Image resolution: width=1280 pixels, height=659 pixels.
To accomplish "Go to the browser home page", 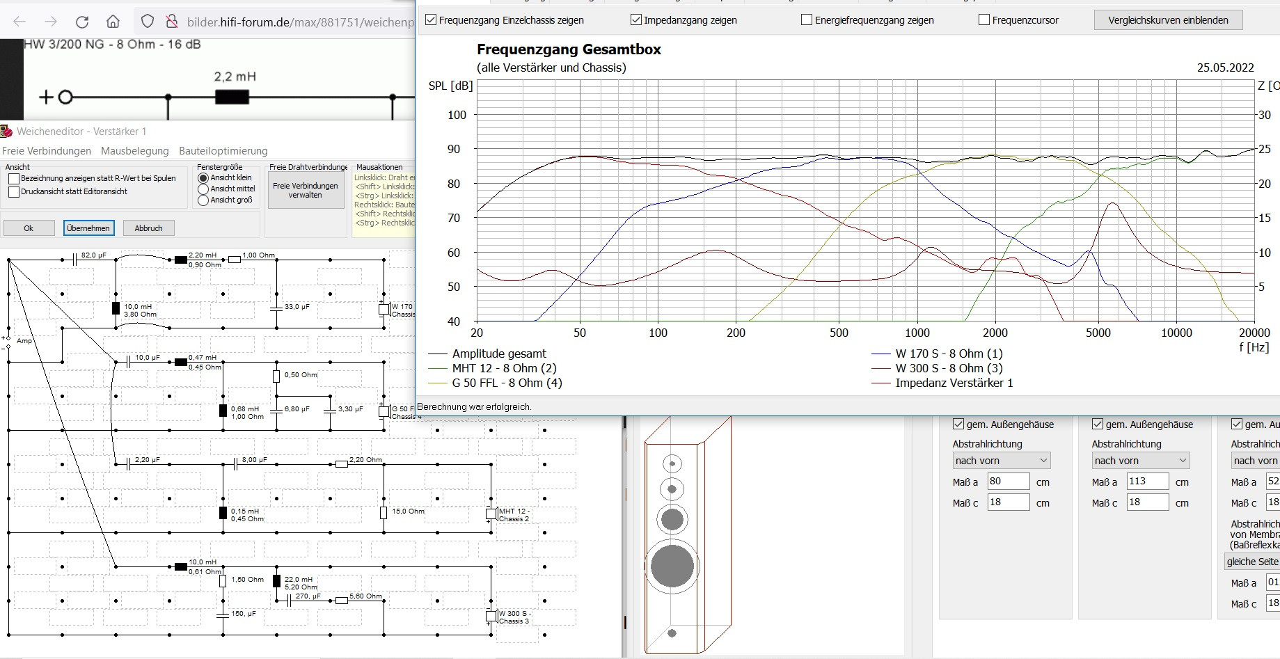I will coord(113,22).
